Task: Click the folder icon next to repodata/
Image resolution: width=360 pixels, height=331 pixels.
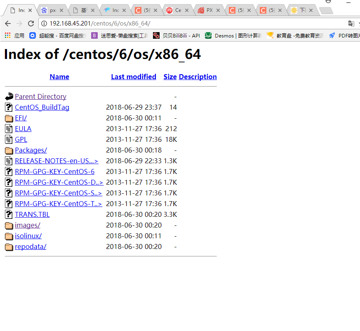Action: coord(9,247)
